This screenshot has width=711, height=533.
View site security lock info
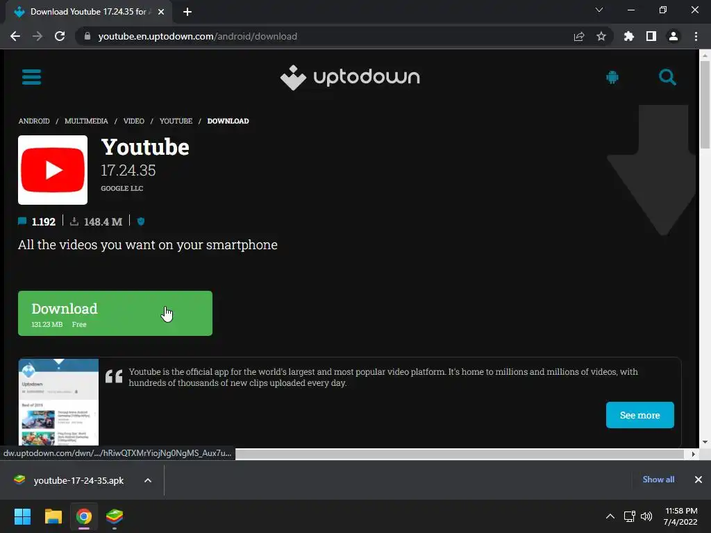[x=87, y=36]
